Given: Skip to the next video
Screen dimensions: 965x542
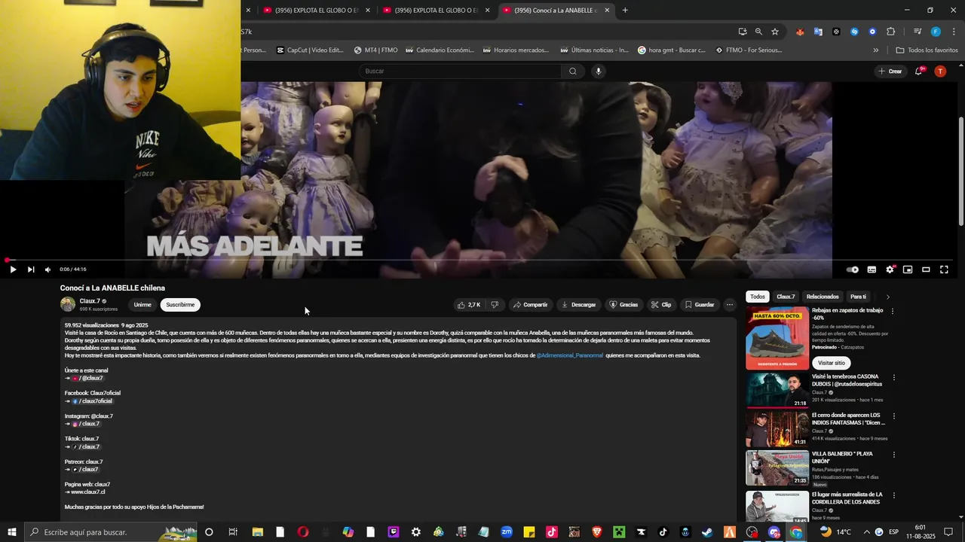Looking at the screenshot, I should point(31,269).
